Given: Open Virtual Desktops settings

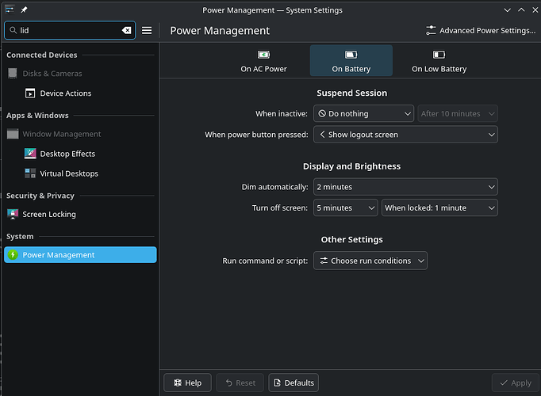Looking at the screenshot, I should coord(69,173).
